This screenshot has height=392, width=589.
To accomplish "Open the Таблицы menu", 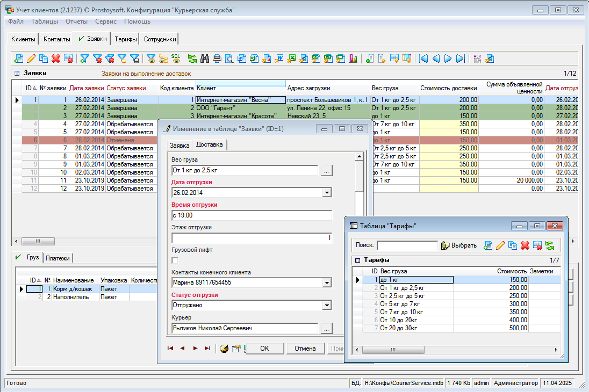I will point(45,21).
